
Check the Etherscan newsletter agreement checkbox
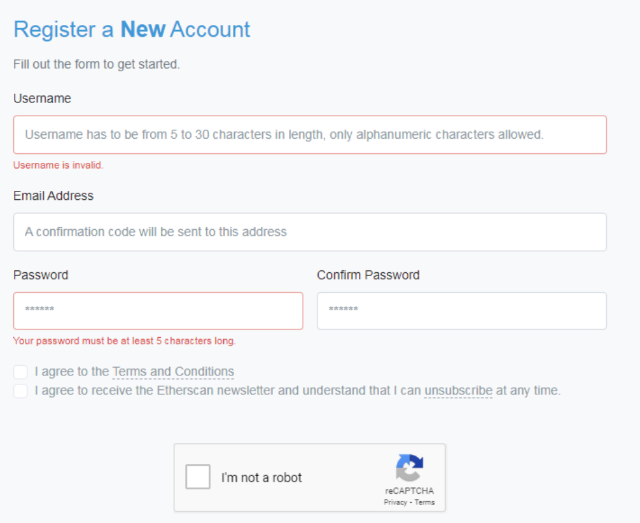click(x=20, y=391)
